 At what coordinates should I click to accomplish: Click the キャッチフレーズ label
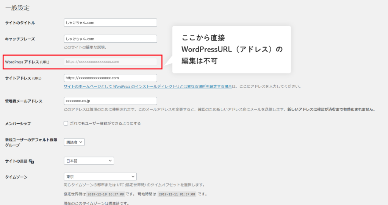pyautogui.click(x=20, y=39)
